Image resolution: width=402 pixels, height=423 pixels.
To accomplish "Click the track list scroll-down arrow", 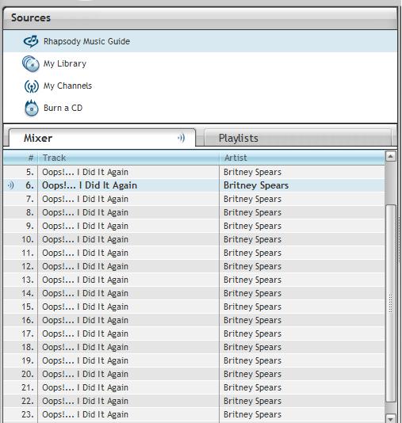I will (x=391, y=418).
